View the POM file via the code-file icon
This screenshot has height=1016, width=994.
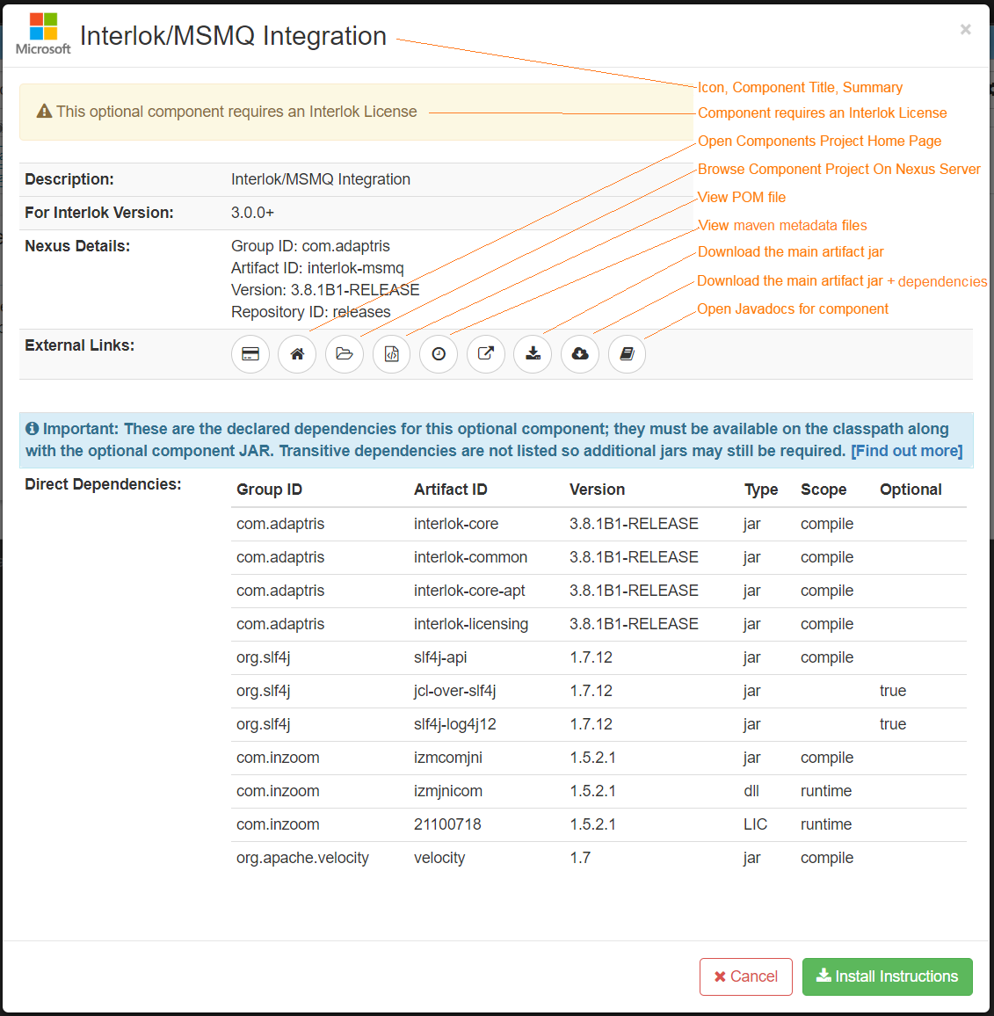pos(391,354)
